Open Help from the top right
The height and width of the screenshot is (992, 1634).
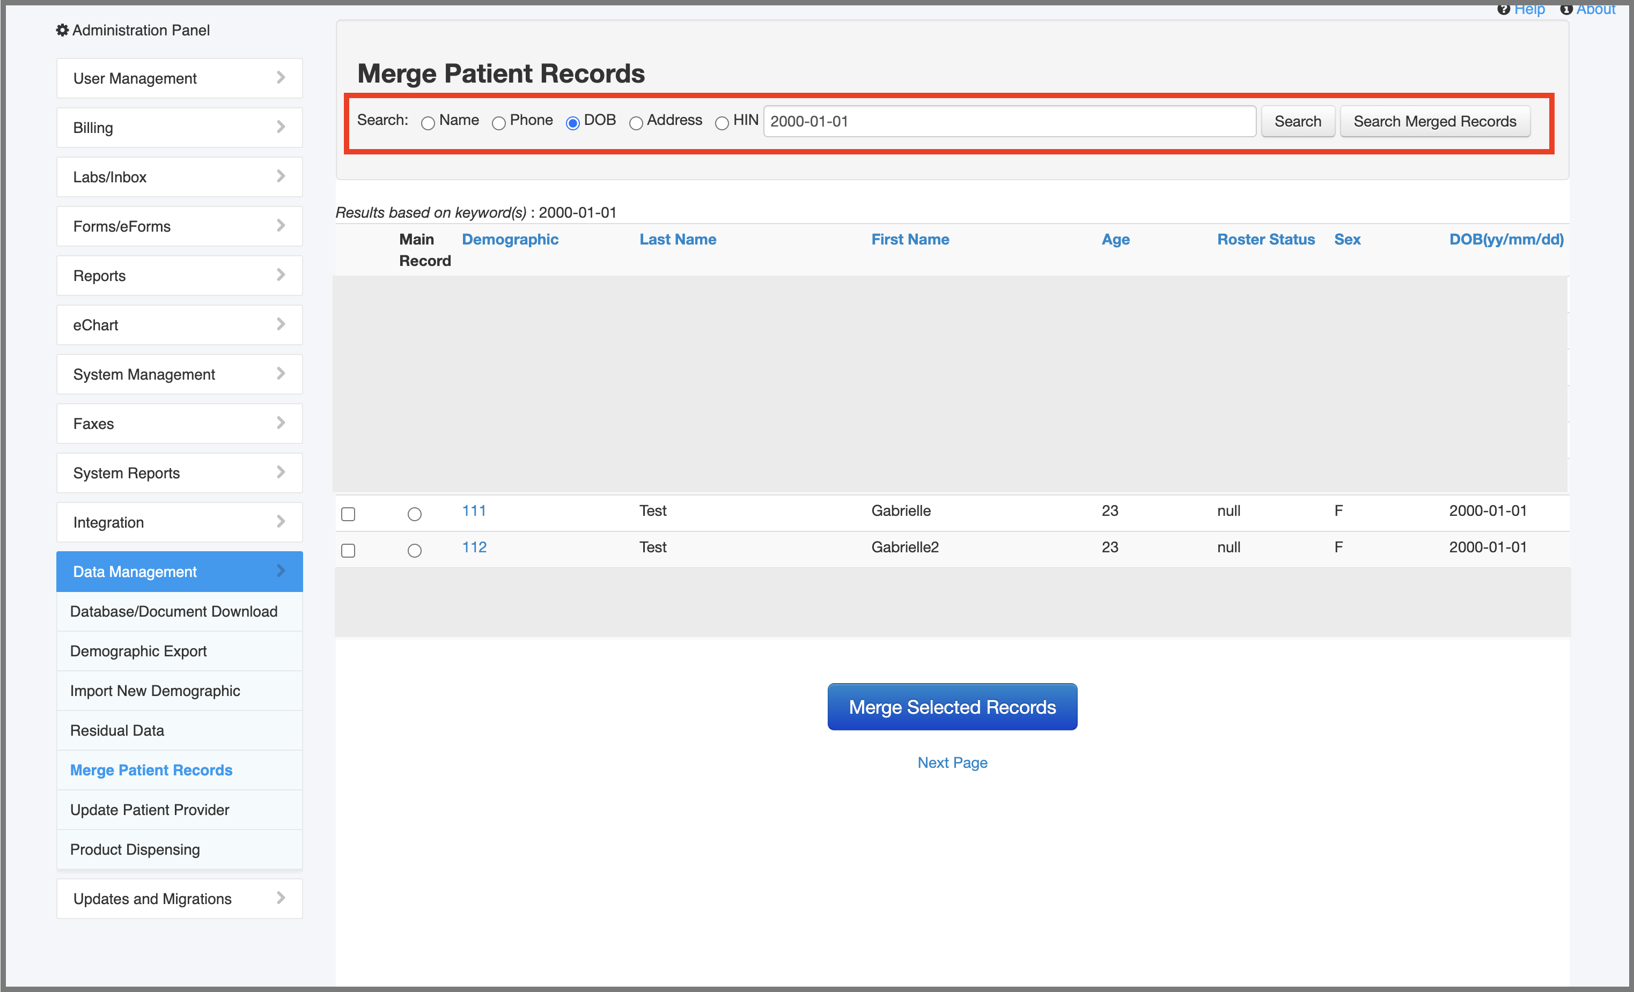(1529, 9)
